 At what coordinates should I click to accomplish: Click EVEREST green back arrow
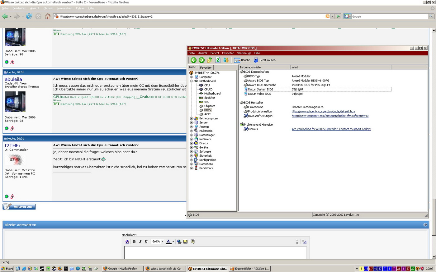pos(193,60)
